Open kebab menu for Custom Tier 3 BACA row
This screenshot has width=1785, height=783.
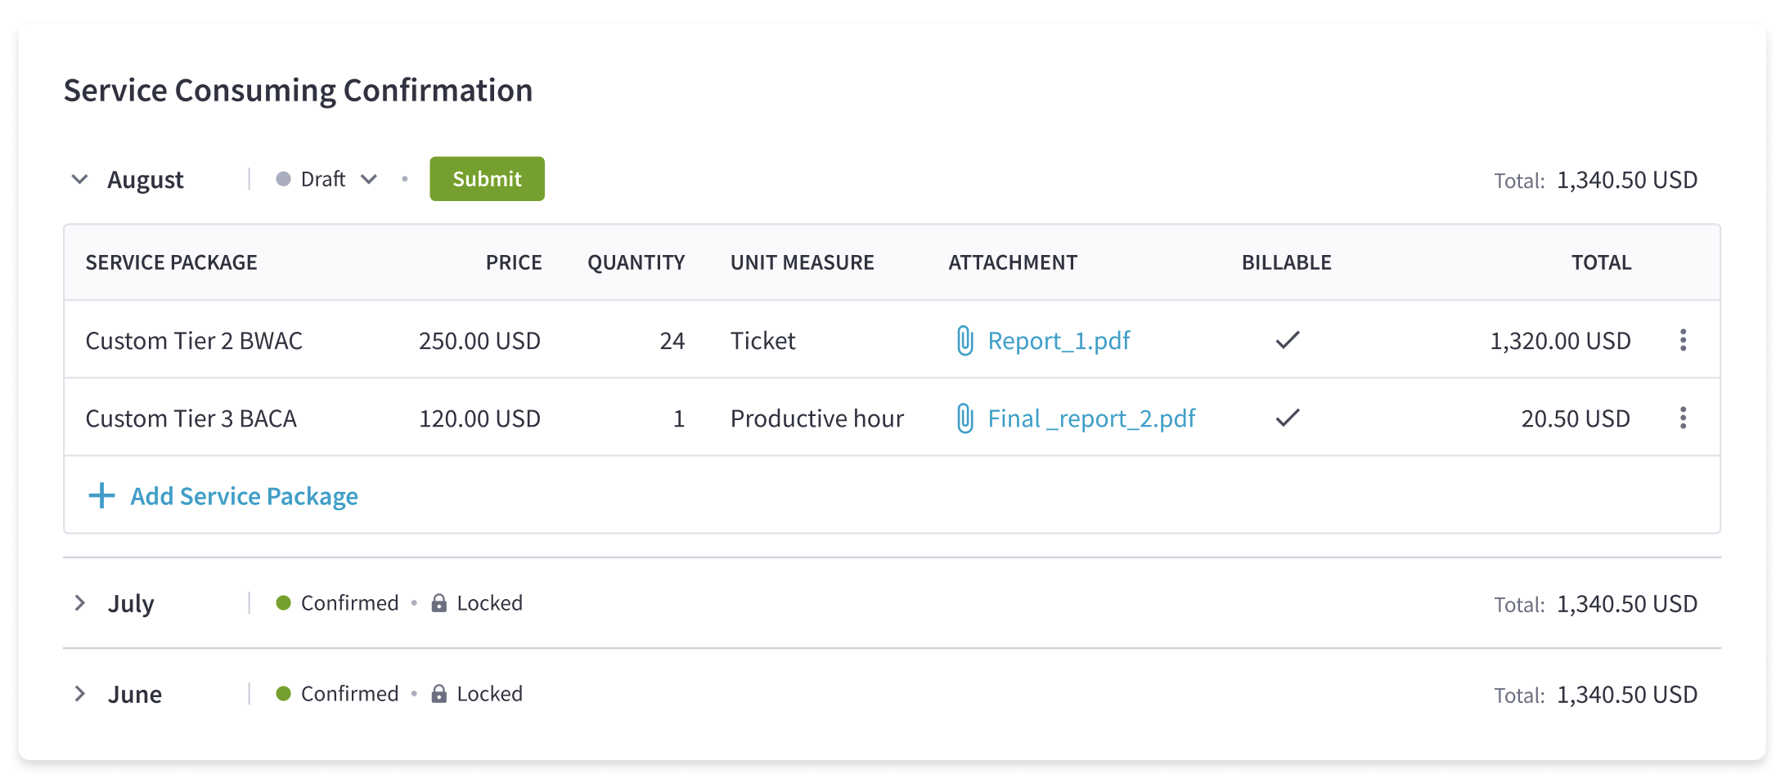(1683, 418)
